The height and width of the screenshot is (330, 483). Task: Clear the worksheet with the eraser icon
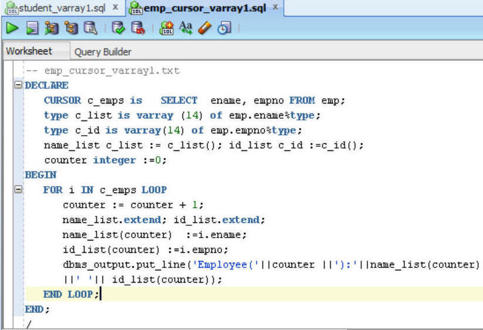tap(205, 28)
